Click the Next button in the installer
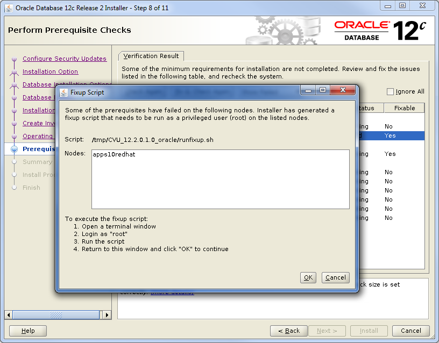This screenshot has width=439, height=343. pyautogui.click(x=327, y=331)
